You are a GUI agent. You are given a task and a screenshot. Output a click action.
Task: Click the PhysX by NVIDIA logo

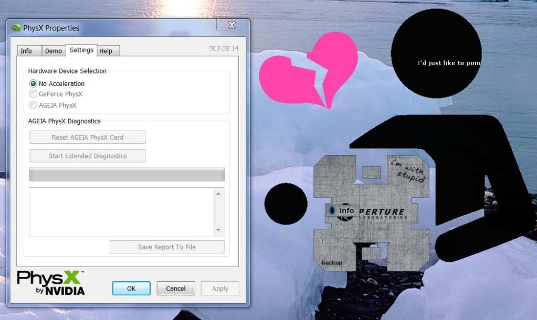[x=51, y=283]
